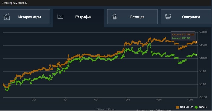Click the tooltip value баланс: $11.36
The image size is (212, 111).
click(x=181, y=38)
